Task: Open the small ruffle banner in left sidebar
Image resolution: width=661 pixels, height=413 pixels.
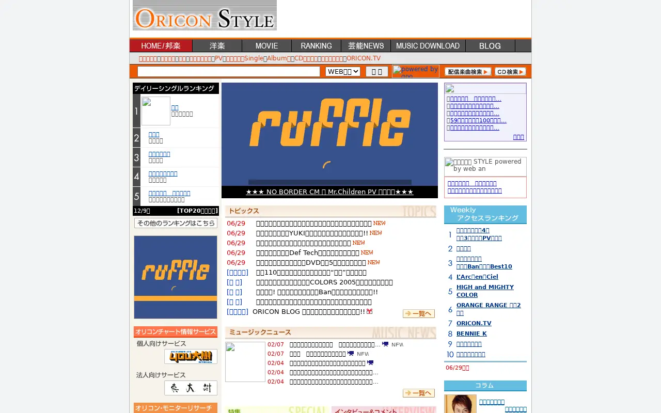Action: 176,277
